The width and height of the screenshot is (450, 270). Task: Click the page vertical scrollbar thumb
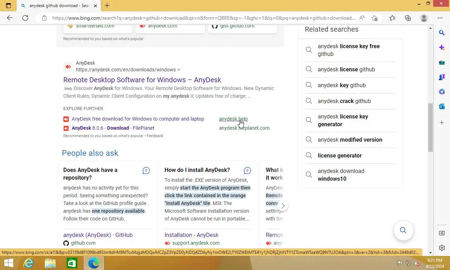point(430,128)
